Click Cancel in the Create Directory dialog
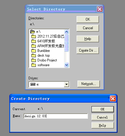The width and height of the screenshot is (125, 136). (x=103, y=117)
